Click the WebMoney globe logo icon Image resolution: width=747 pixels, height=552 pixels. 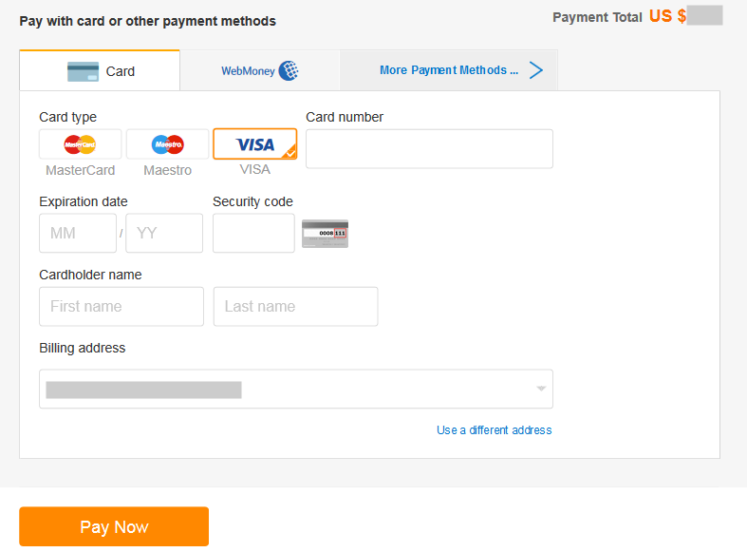(x=289, y=70)
